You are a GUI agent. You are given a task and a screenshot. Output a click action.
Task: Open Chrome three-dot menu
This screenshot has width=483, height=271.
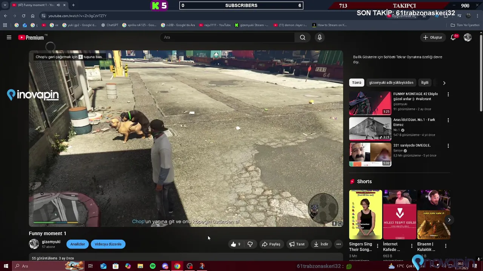click(x=478, y=16)
